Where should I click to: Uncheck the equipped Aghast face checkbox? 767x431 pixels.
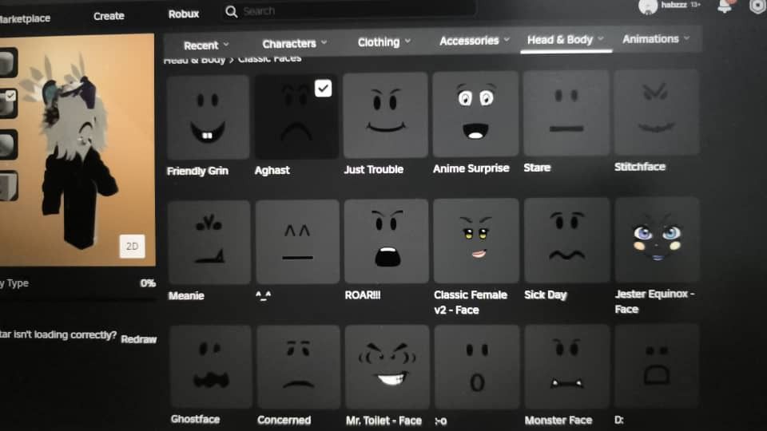[x=324, y=89]
